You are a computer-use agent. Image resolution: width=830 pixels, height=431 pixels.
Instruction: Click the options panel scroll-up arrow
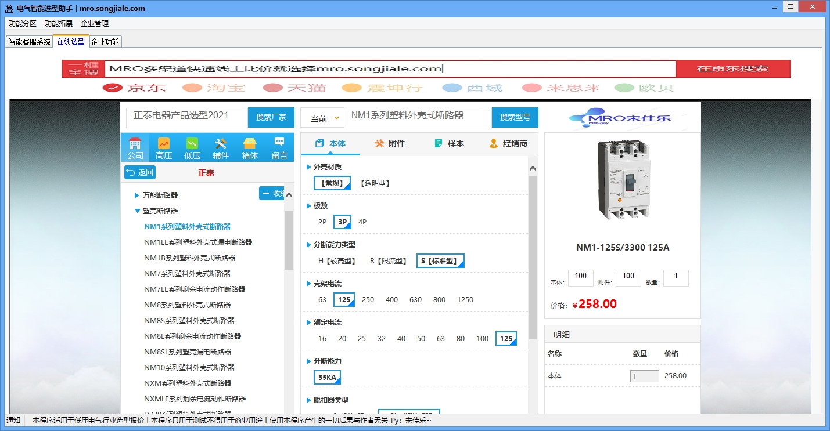[533, 168]
